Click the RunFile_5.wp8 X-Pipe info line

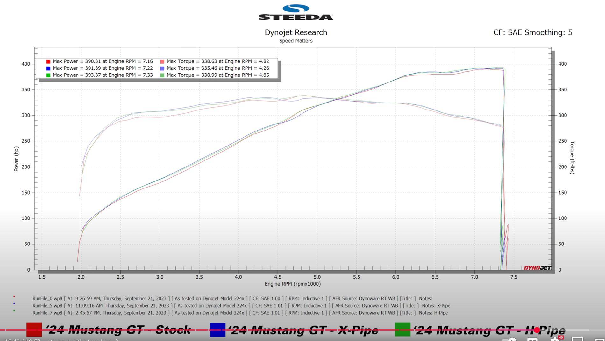point(241,306)
